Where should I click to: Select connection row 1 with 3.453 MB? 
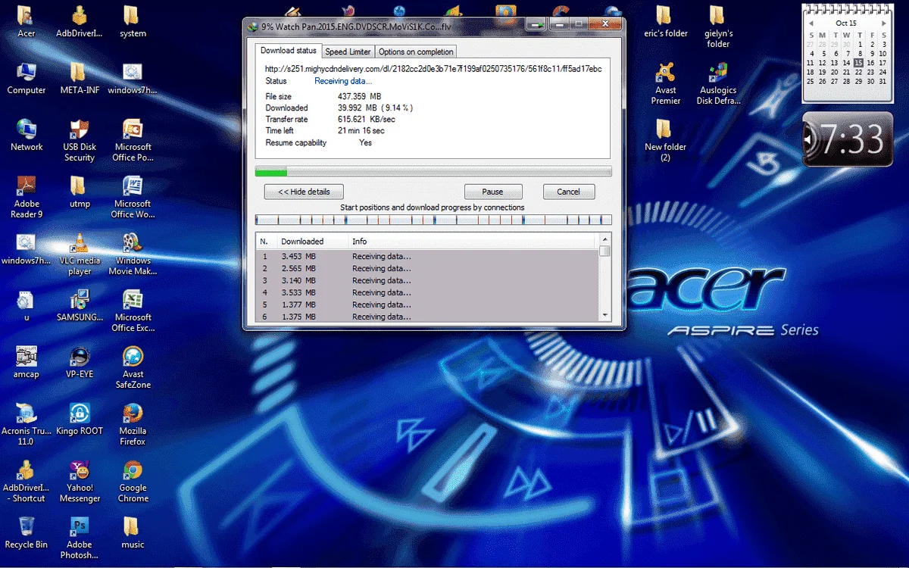pyautogui.click(x=427, y=256)
